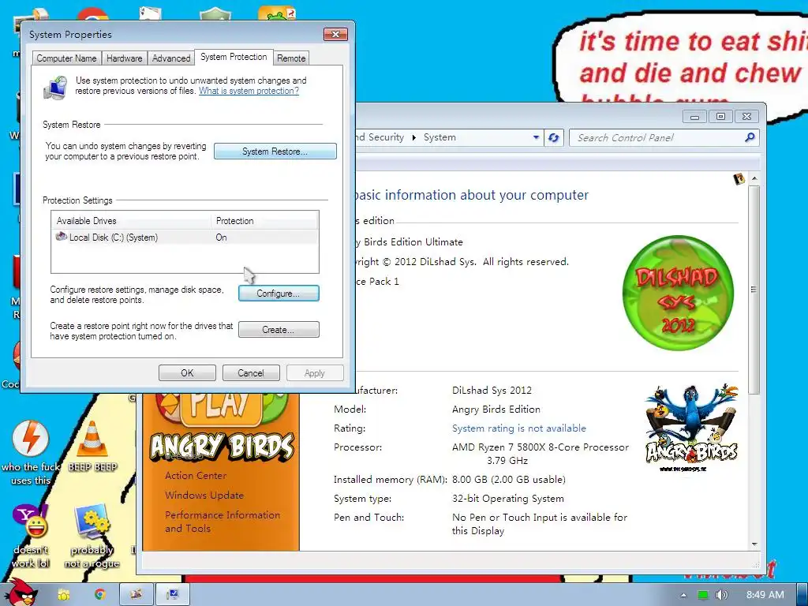The height and width of the screenshot is (606, 808).
Task: Click the magnifier icon in Control Panel search
Action: pos(750,137)
